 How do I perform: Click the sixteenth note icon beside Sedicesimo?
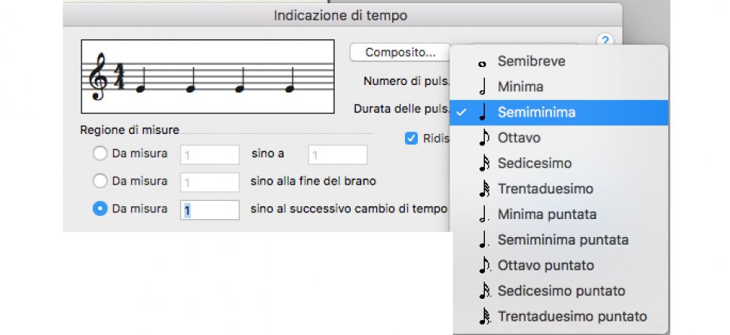483,164
